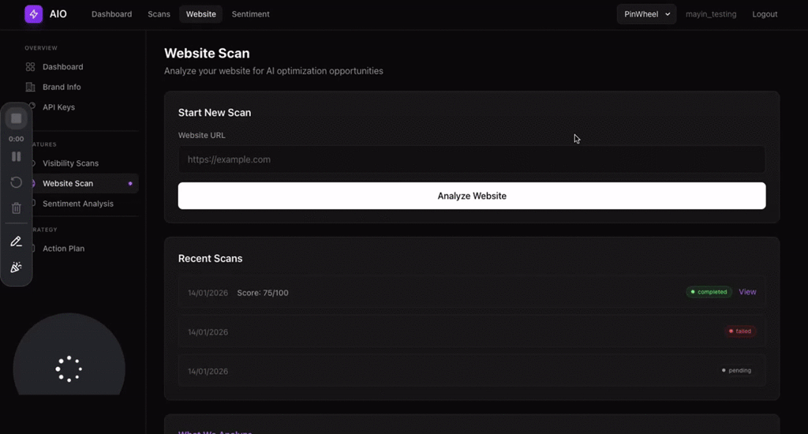Go to Action Plan in the sidebar

pos(63,249)
